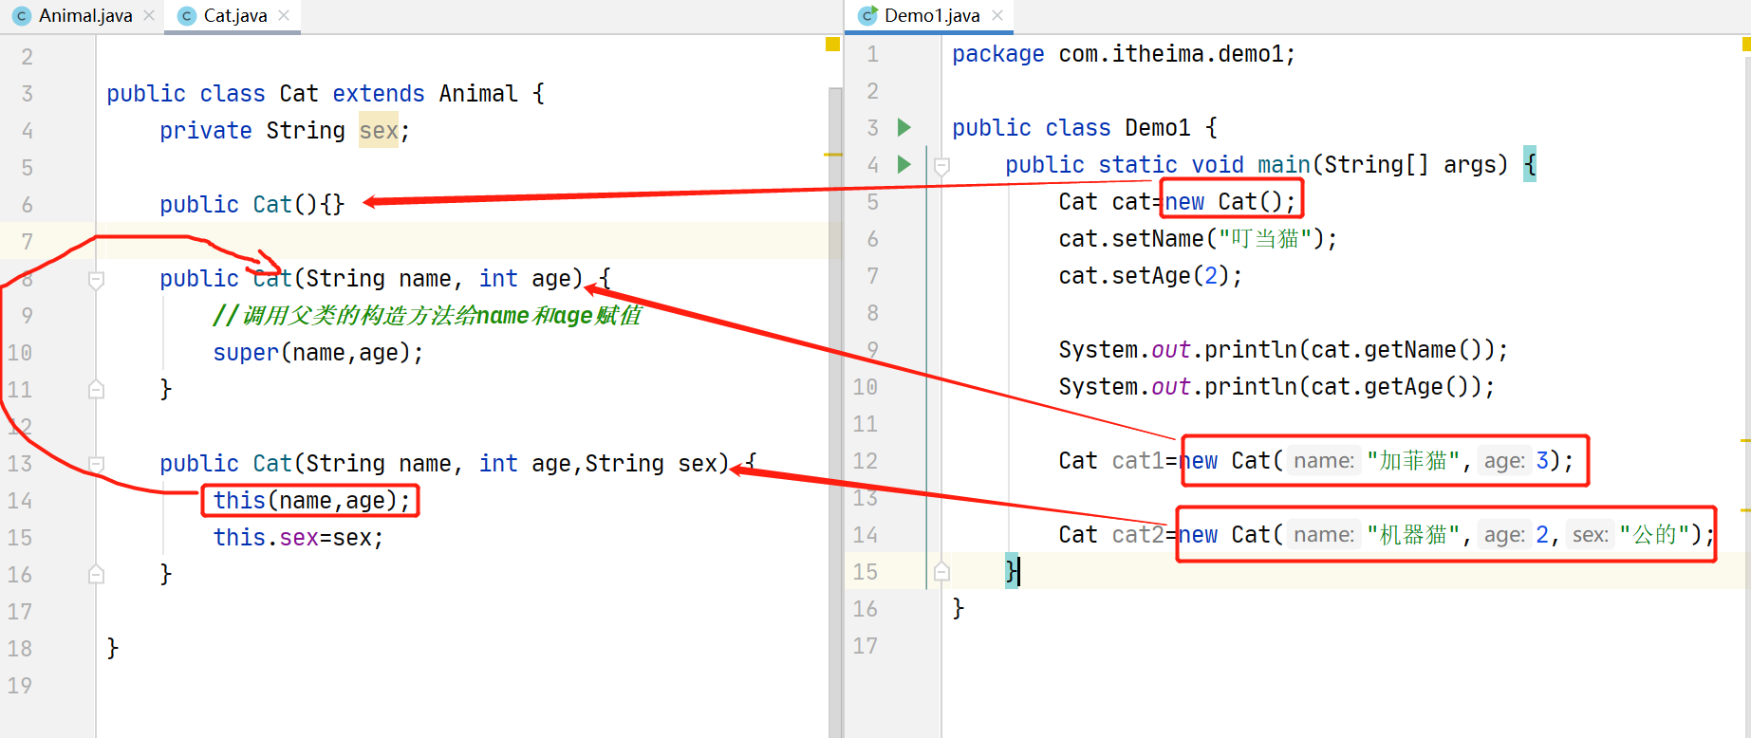Click the highlighted 'sex' field declaration
Image resolution: width=1751 pixels, height=738 pixels.
379,131
